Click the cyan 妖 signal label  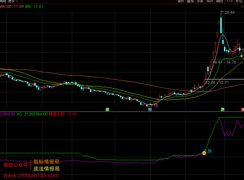[x=210, y=151]
